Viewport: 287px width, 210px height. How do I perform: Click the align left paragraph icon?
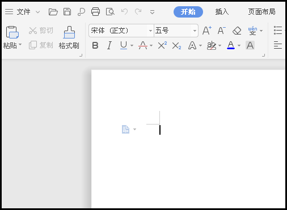click(278, 45)
